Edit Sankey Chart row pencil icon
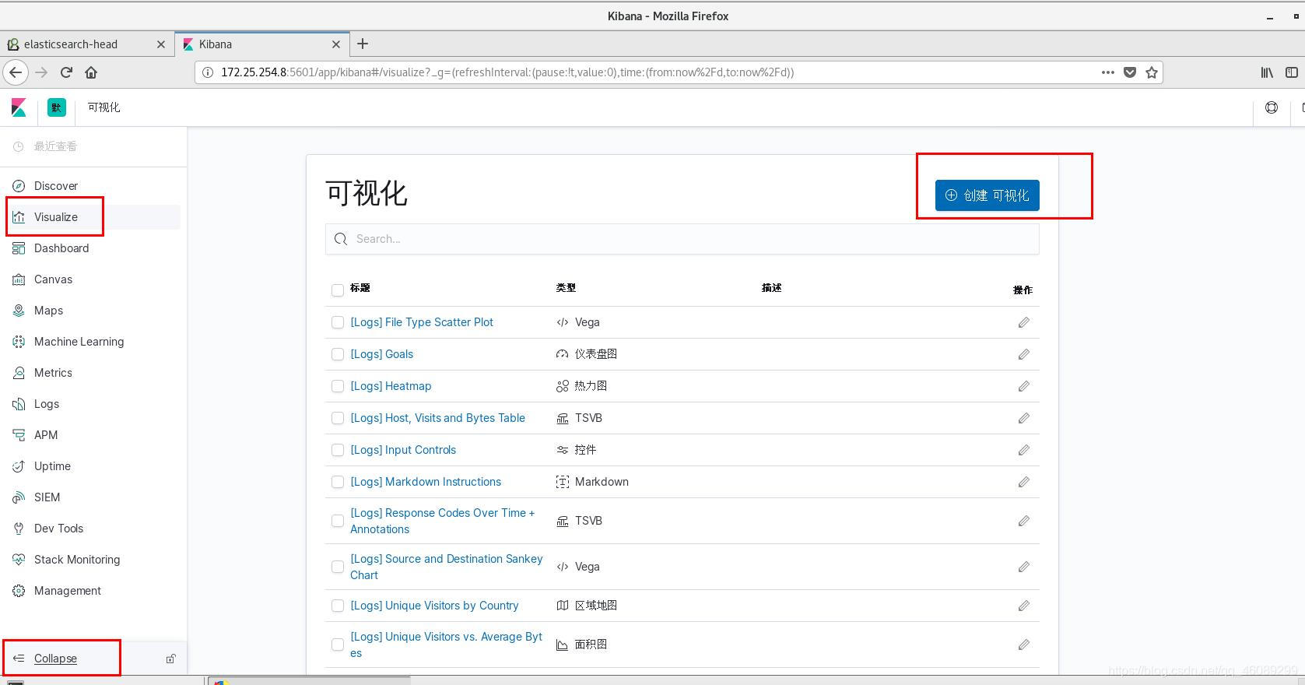The width and height of the screenshot is (1305, 685). pos(1023,567)
